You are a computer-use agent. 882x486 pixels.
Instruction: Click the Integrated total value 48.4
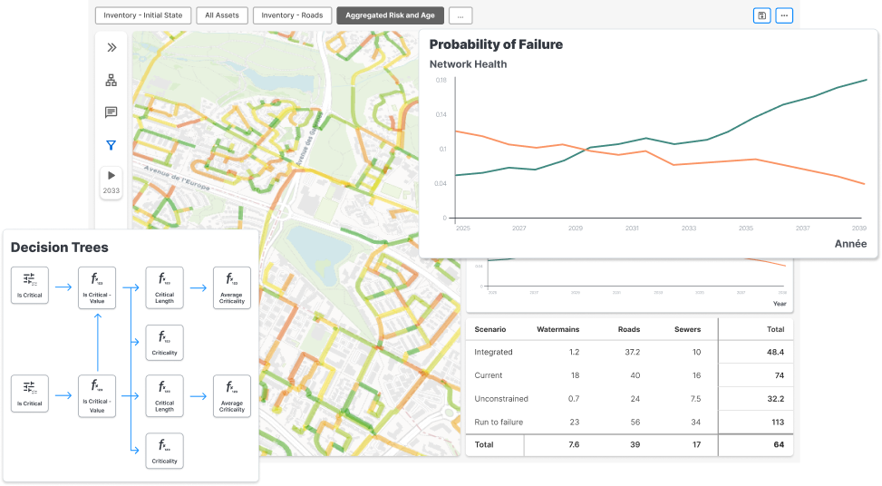click(x=775, y=352)
